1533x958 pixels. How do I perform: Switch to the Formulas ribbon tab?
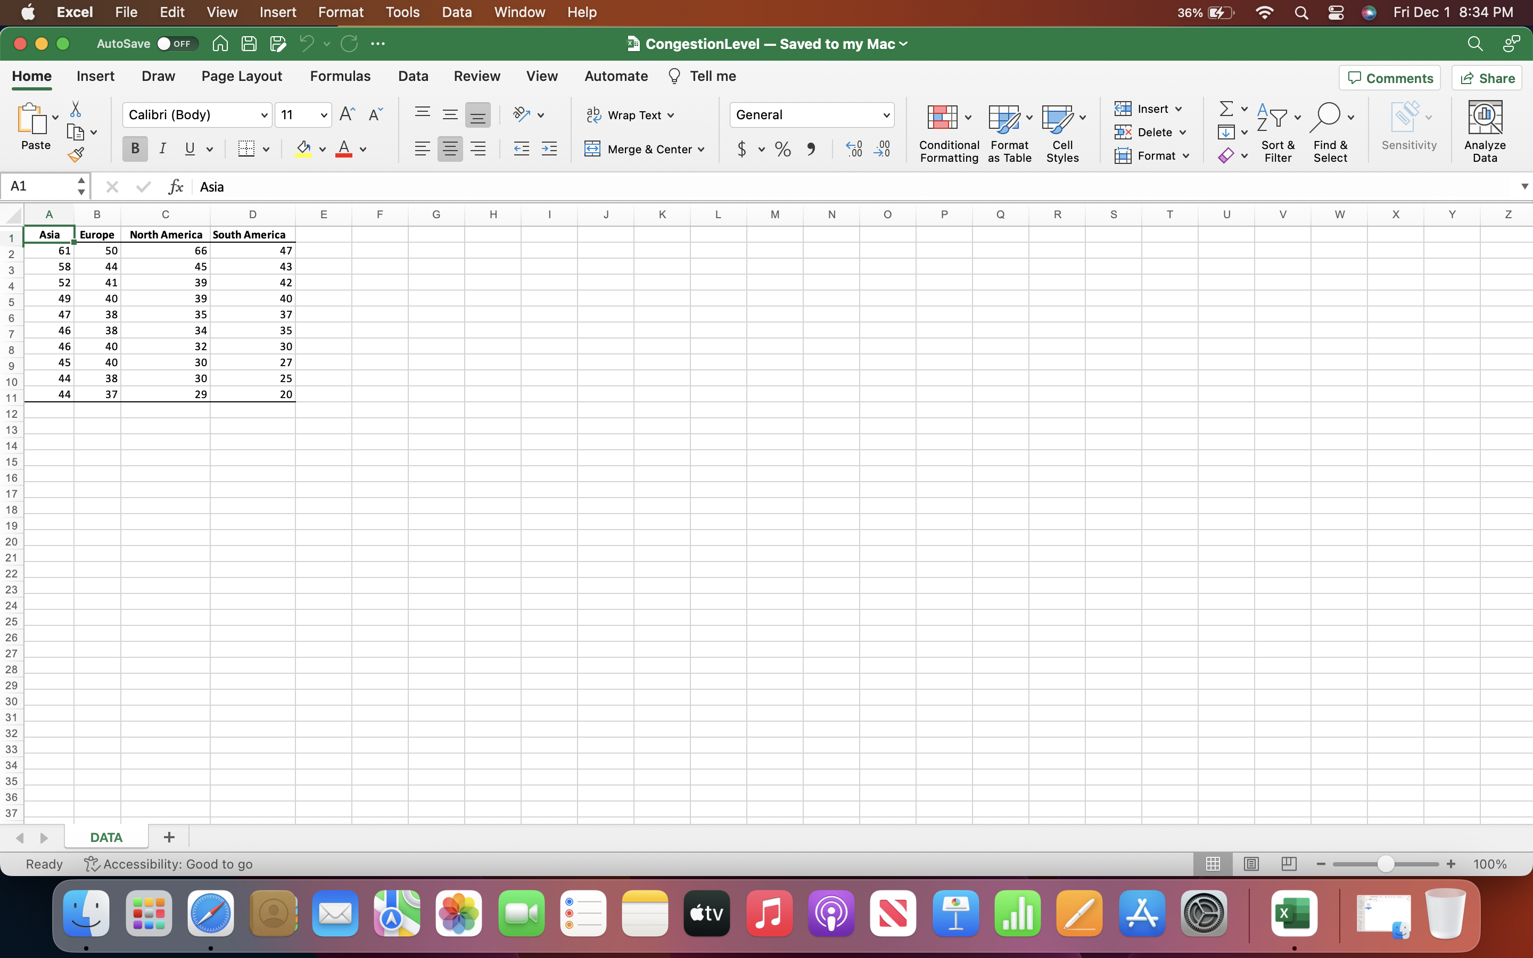[x=340, y=77]
